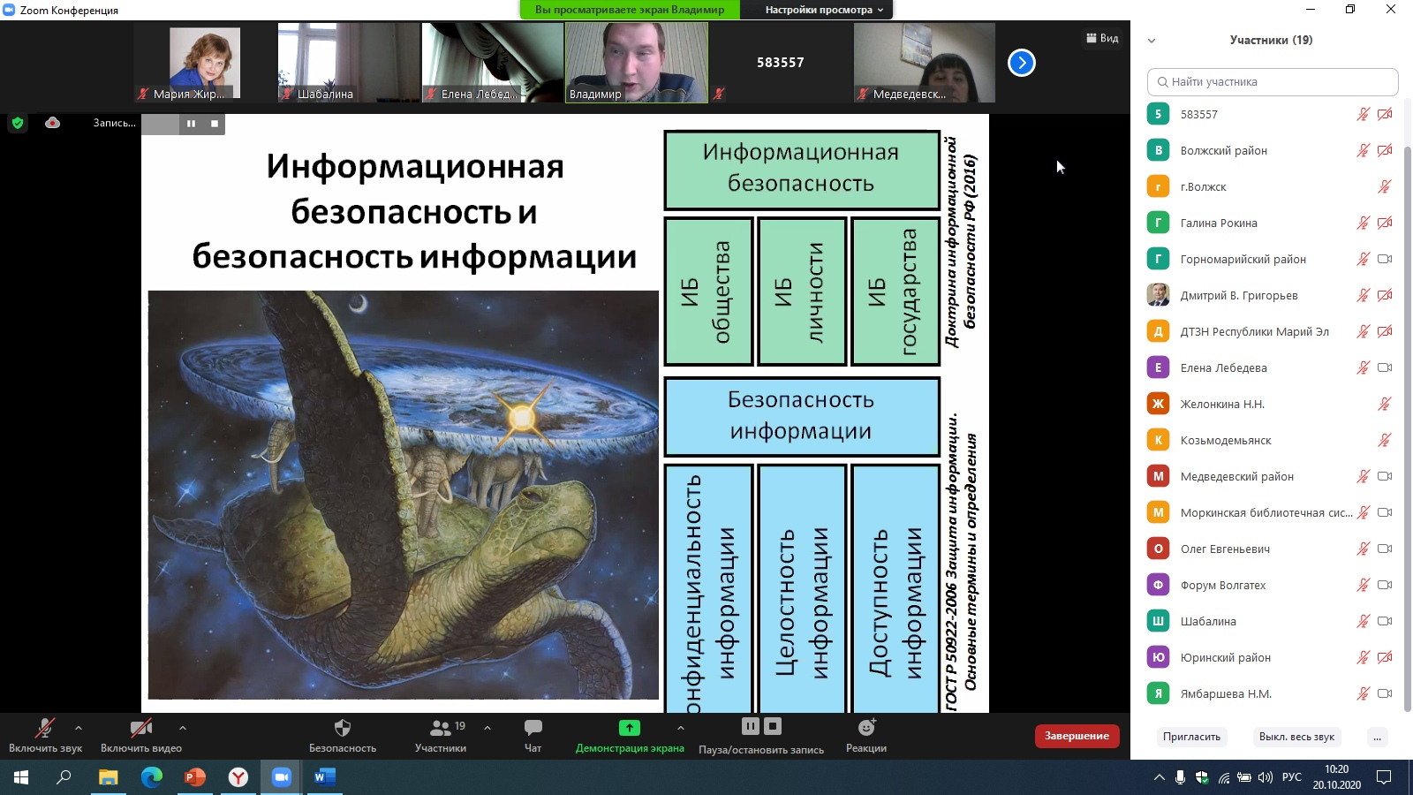Viewport: 1413px width, 795px height.
Task: Pause recording in bottom toolbar
Action: coord(750,726)
